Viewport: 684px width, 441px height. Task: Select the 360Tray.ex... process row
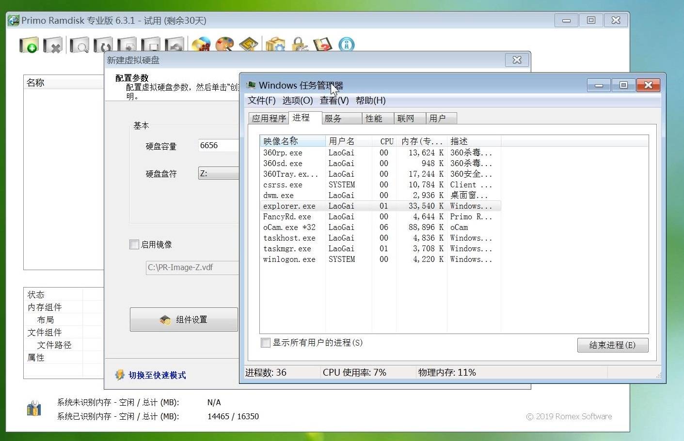click(381, 174)
